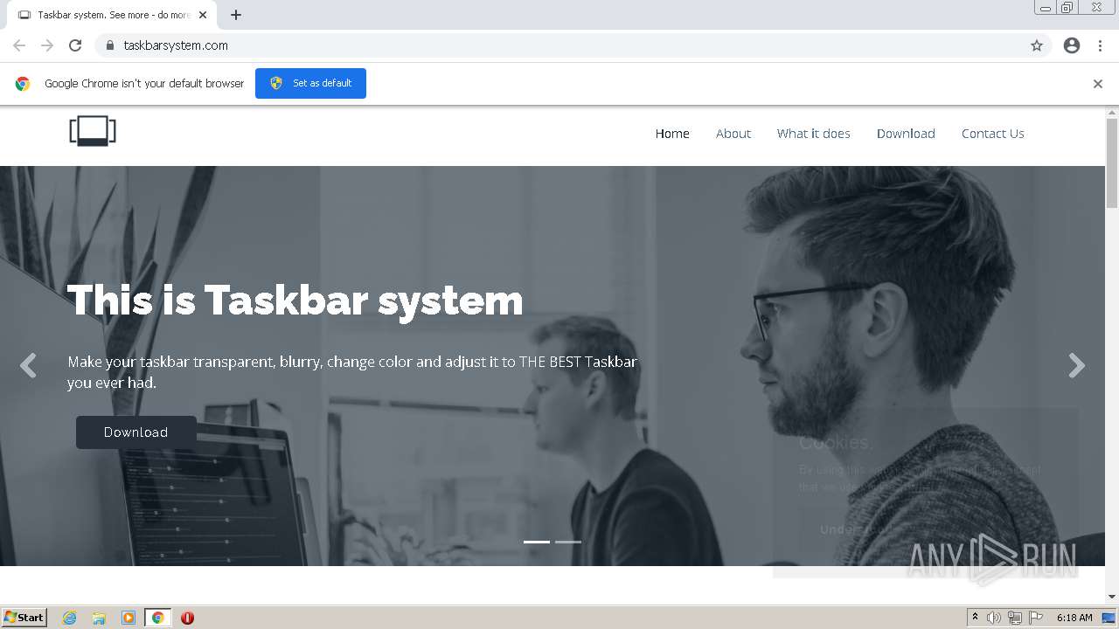
Task: Select the first carousel slide indicator
Action: pos(537,542)
